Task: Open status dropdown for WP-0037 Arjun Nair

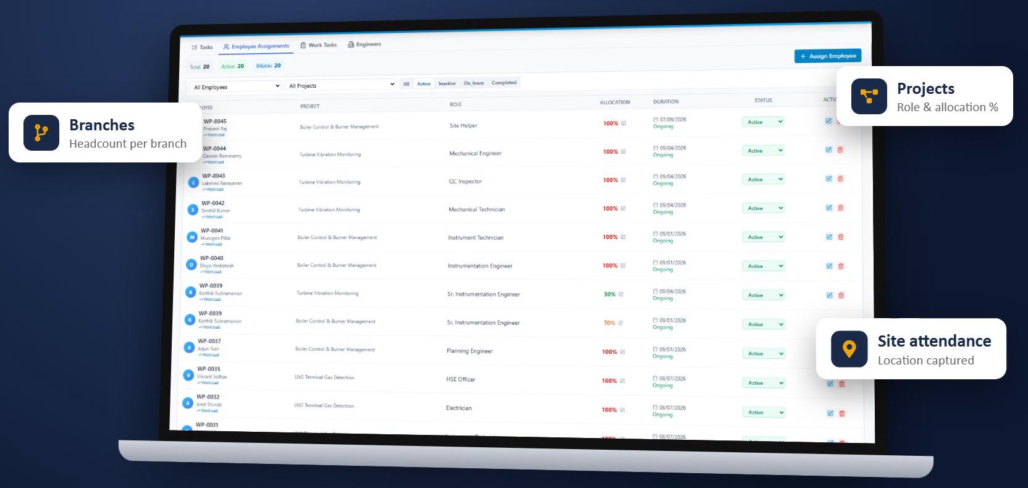Action: 764,354
